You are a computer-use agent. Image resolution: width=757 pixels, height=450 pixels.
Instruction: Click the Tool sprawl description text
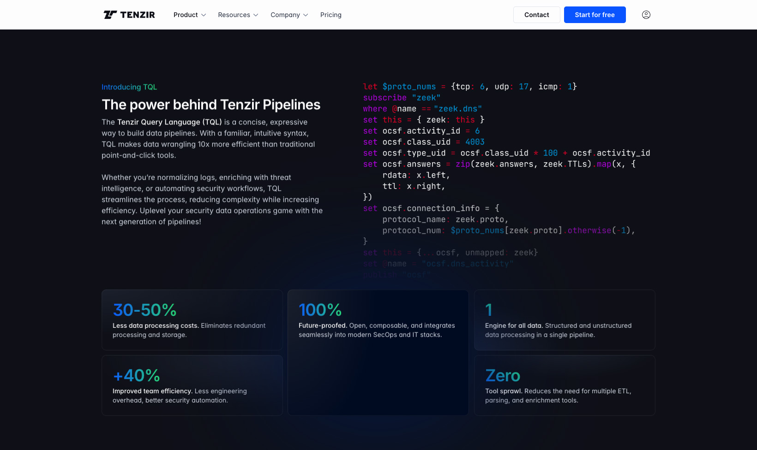(558, 396)
